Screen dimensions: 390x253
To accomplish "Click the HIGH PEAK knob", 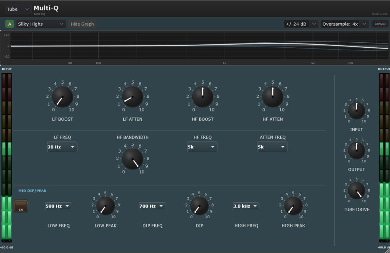I will click(293, 206).
